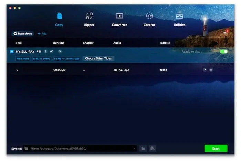The height and width of the screenshot is (163, 241).
Task: Delete title 0 using the row X icon
Action: (211, 69)
